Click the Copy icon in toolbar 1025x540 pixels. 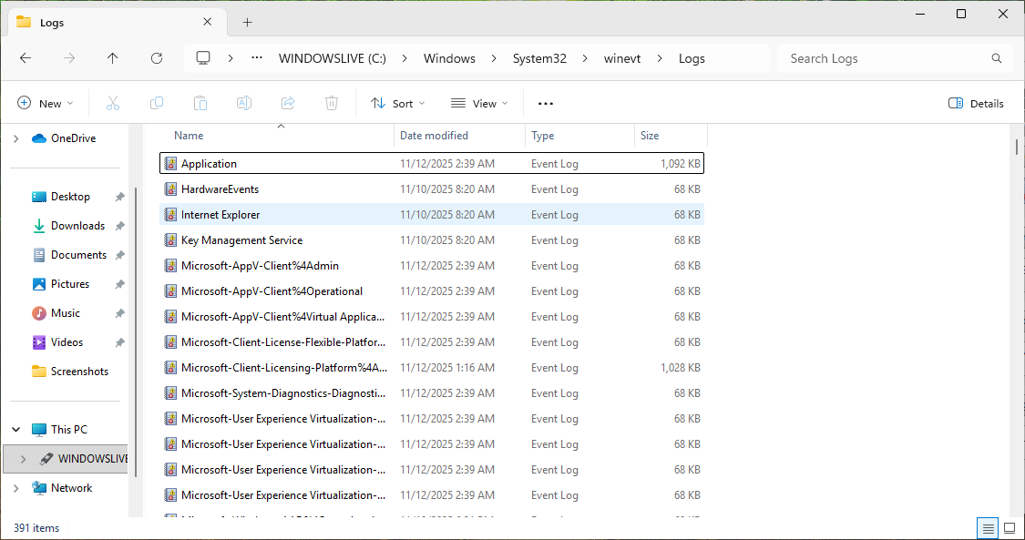click(157, 104)
